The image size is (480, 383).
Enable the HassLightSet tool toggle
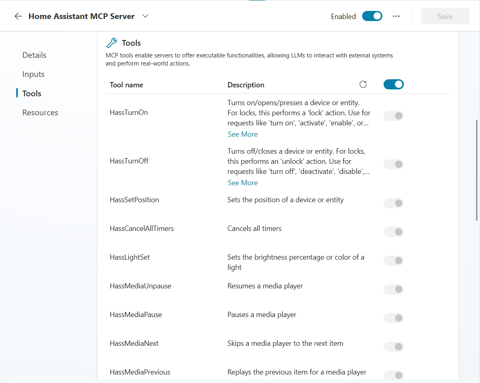[393, 261]
